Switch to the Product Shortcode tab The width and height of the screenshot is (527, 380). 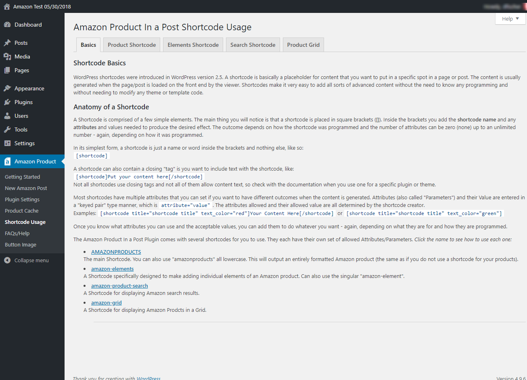[x=132, y=45]
